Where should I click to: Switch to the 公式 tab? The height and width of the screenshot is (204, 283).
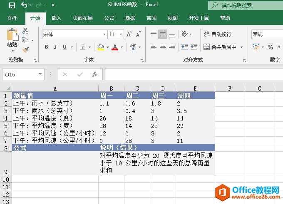click(x=109, y=18)
